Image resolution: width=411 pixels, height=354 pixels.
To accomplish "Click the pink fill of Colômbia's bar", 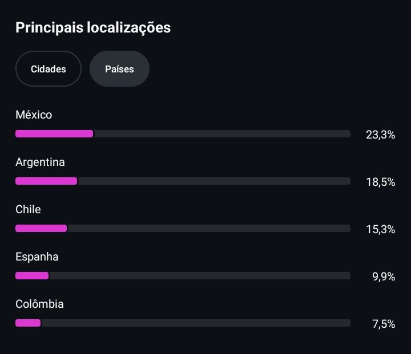I will click(28, 323).
